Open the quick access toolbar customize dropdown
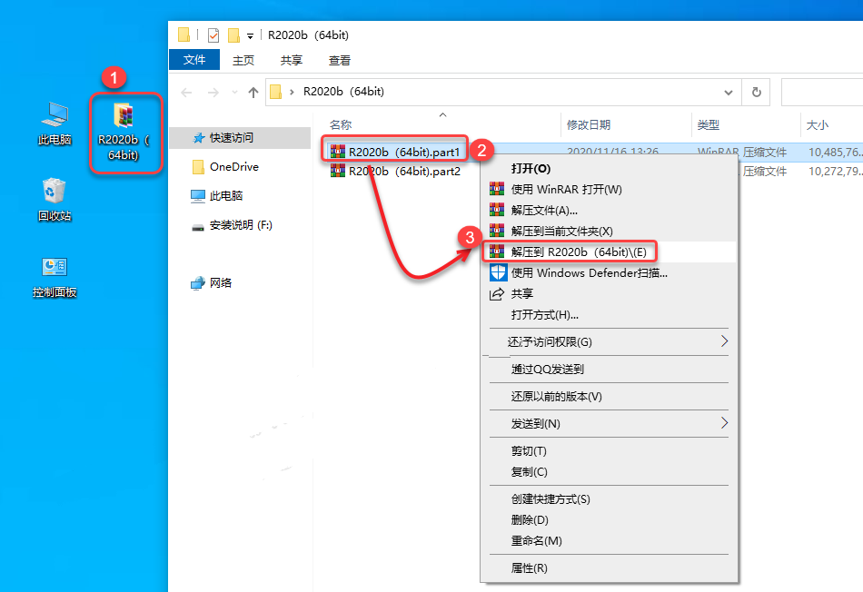 [x=250, y=35]
